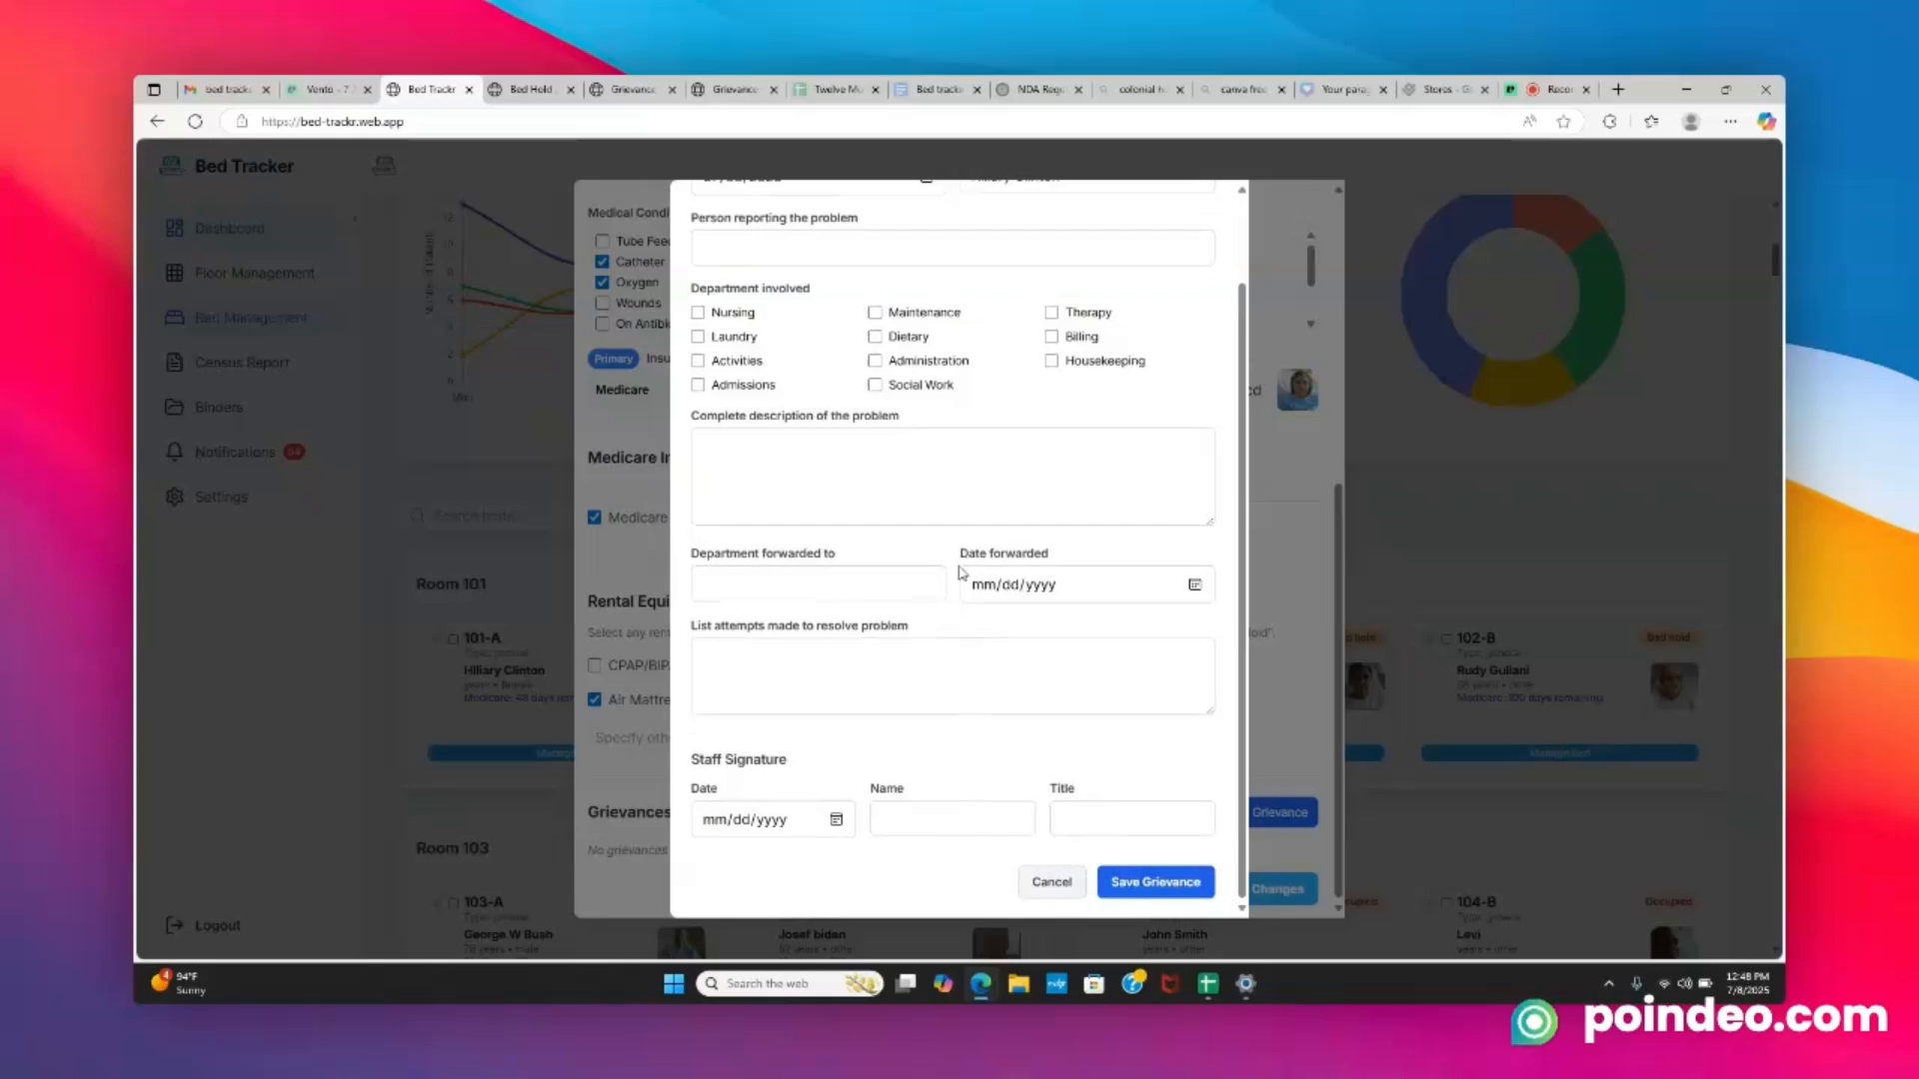
Task: Open the date picker under Staff Signature
Action: pyautogui.click(x=837, y=818)
